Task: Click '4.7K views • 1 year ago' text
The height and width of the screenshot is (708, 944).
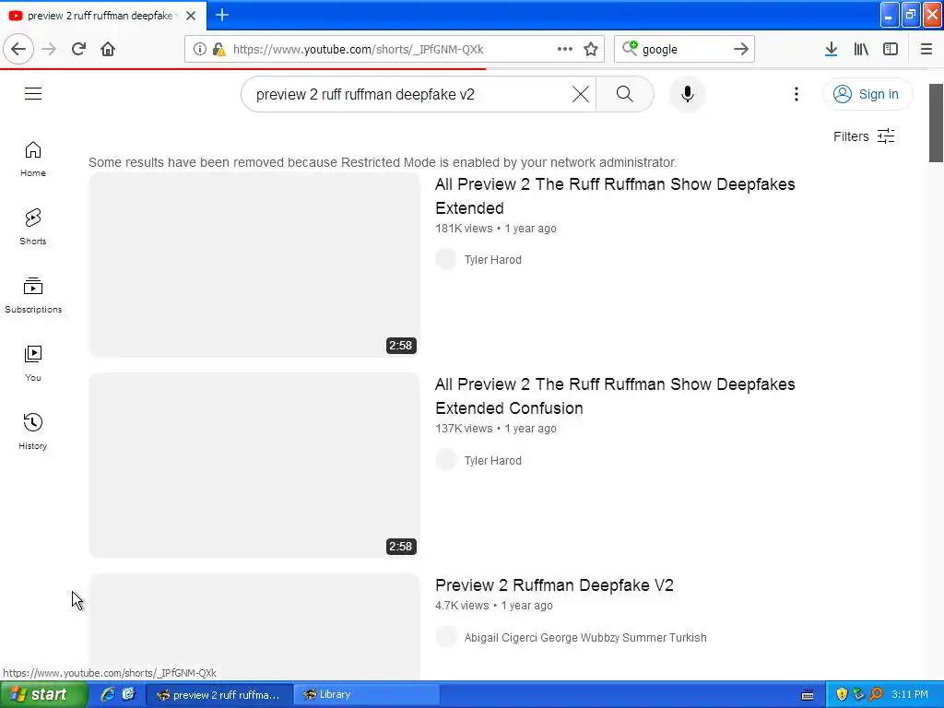Action: tap(494, 606)
